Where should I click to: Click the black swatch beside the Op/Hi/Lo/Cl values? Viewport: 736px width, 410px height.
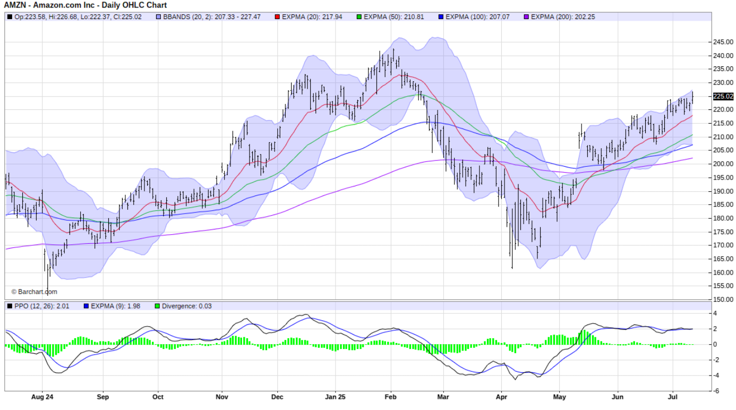(10, 17)
